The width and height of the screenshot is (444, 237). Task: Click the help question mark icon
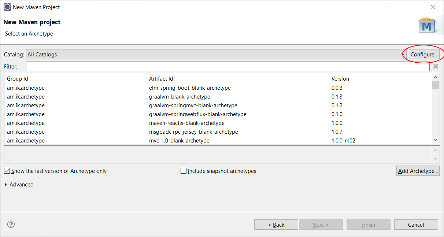(x=11, y=224)
